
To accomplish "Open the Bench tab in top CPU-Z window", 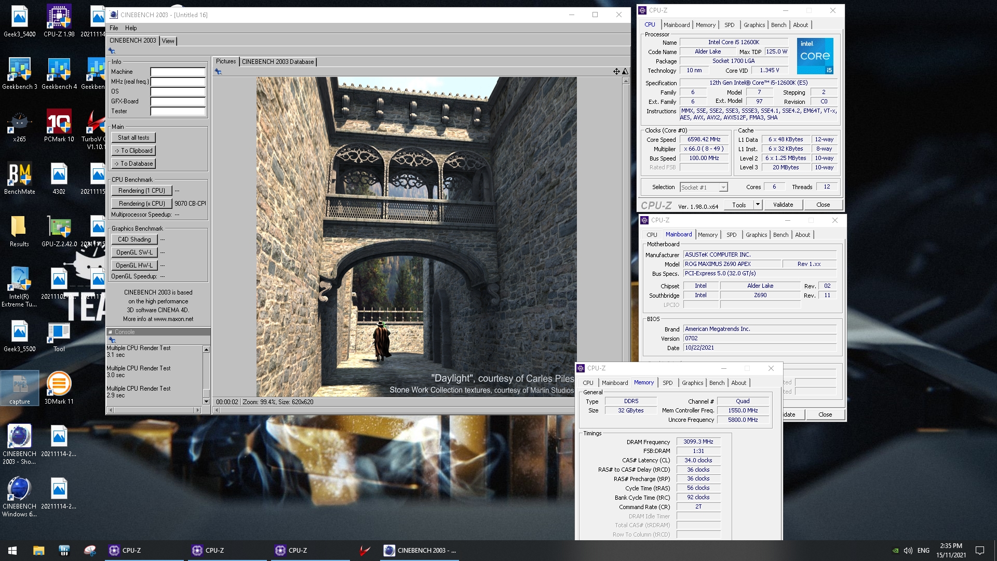I will (778, 24).
